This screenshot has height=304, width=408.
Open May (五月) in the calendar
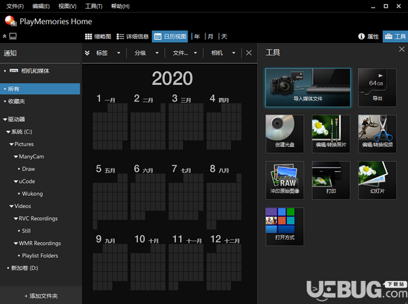pyautogui.click(x=109, y=197)
